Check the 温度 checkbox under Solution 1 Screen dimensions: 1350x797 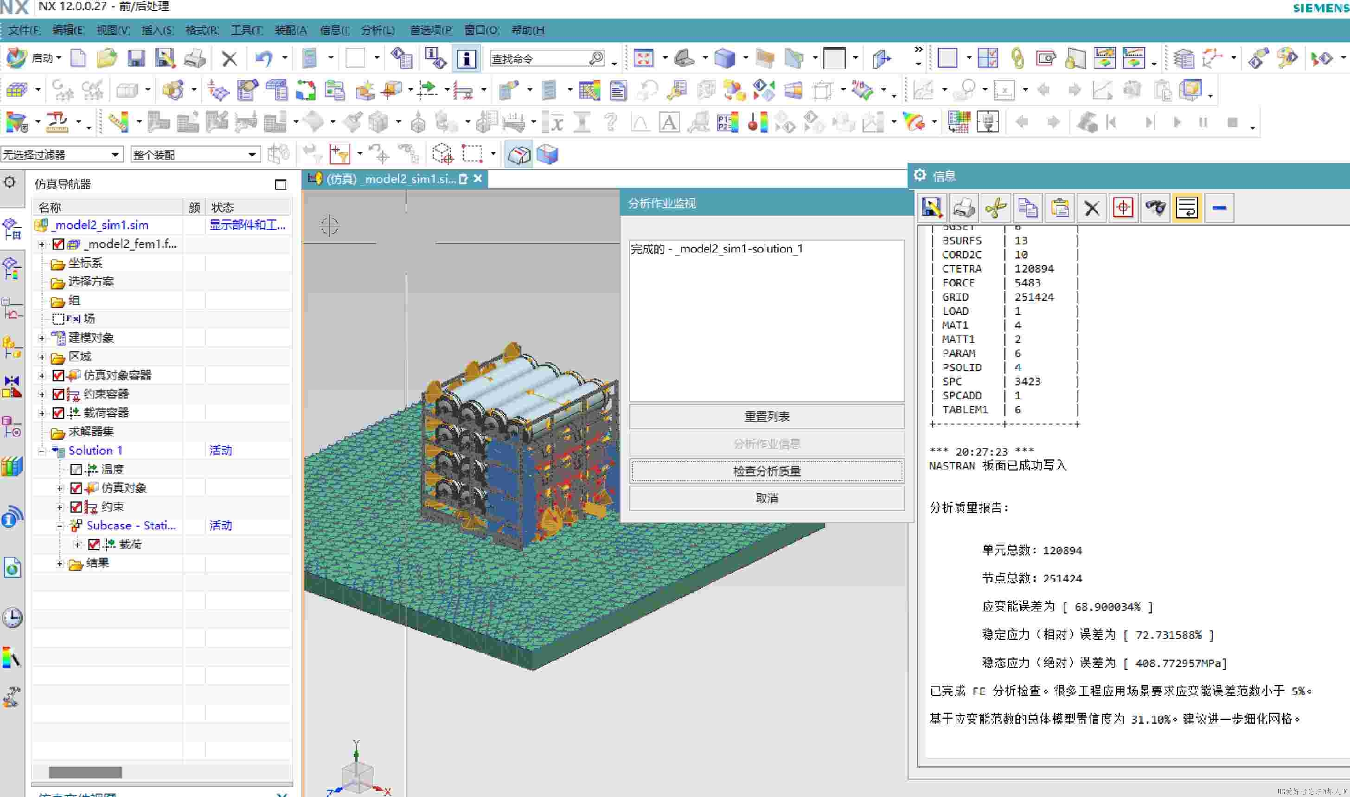[76, 469]
